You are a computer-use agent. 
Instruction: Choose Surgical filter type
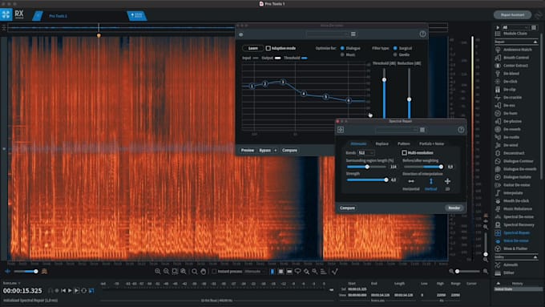click(395, 48)
